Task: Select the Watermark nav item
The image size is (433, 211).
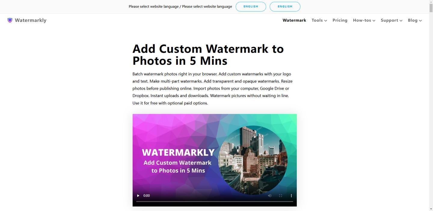Action: pyautogui.click(x=294, y=20)
